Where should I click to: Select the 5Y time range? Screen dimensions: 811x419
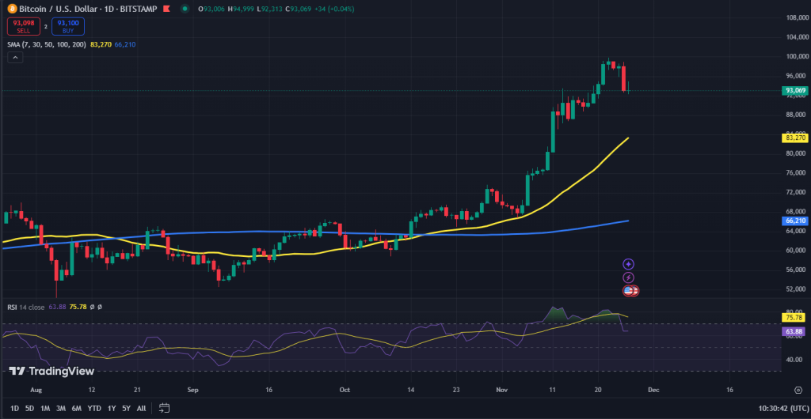point(126,408)
